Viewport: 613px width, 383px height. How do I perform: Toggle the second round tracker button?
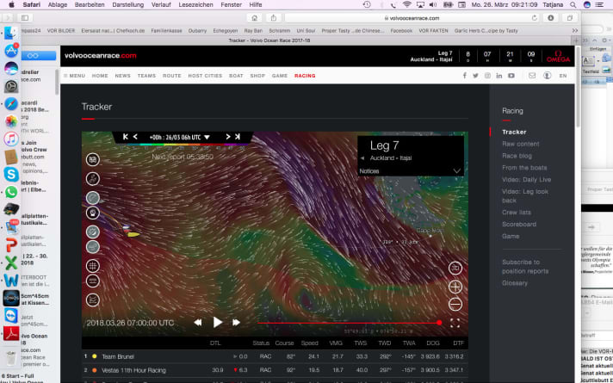pyautogui.click(x=93, y=179)
